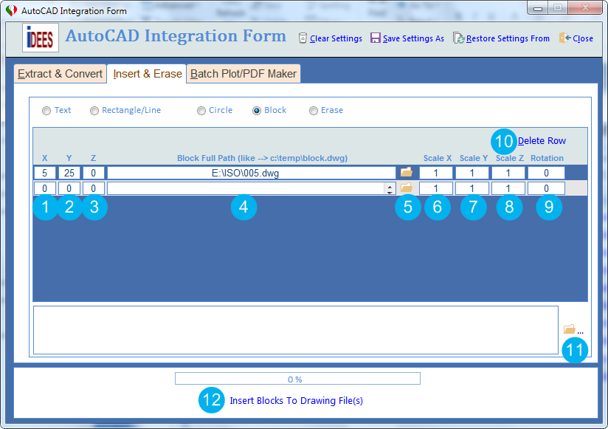Click the Restore Settings From document icon
608x429 pixels.
[x=459, y=38]
